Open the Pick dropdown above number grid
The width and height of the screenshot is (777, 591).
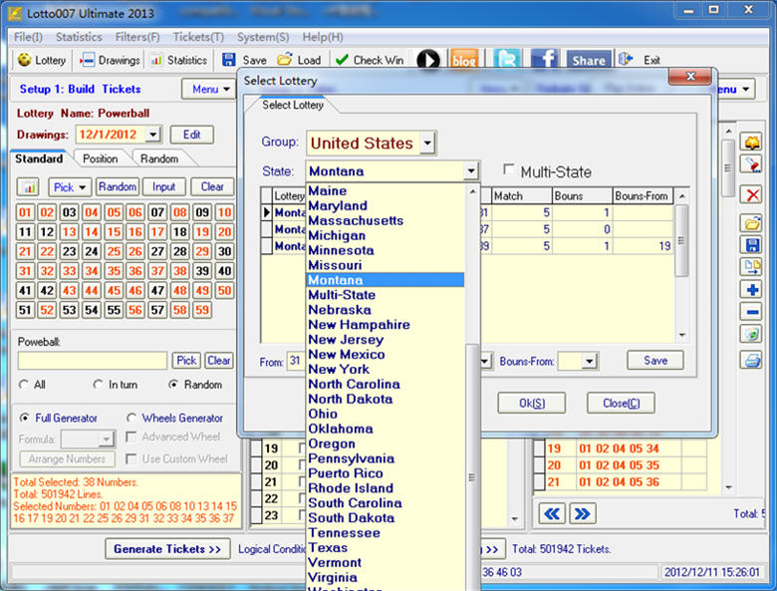tap(70, 187)
